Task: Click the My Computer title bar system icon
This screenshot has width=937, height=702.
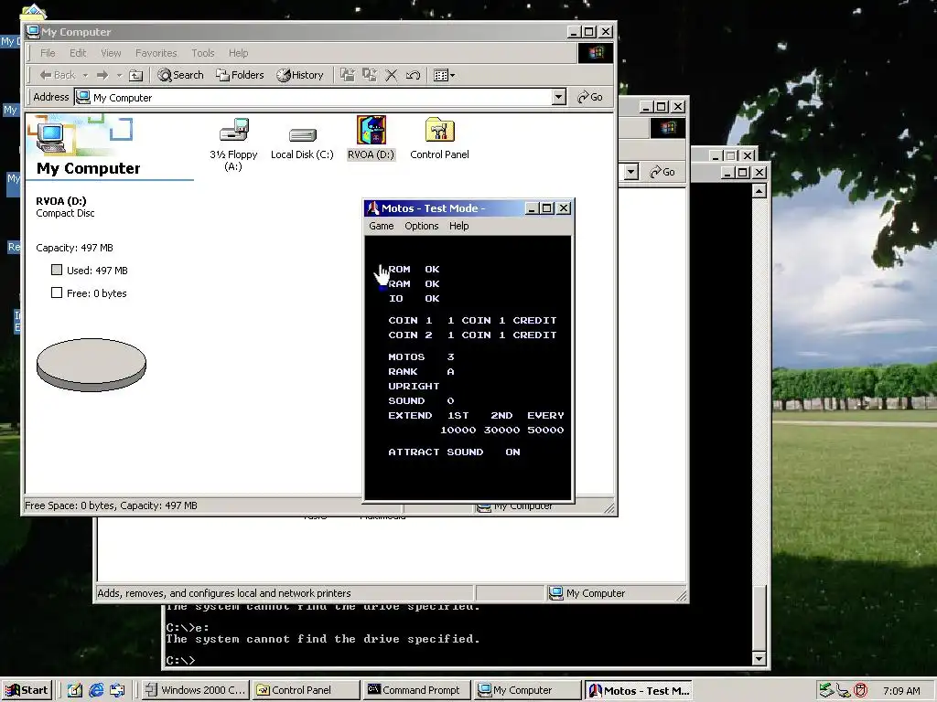Action: pos(33,32)
